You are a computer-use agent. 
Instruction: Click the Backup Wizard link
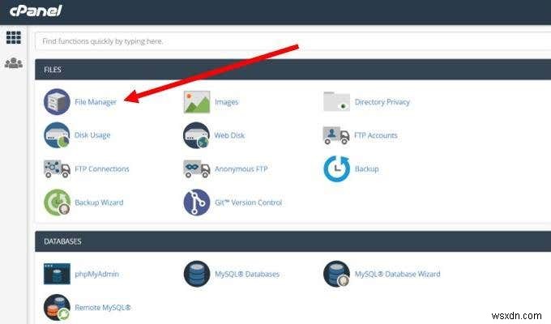[x=99, y=202]
